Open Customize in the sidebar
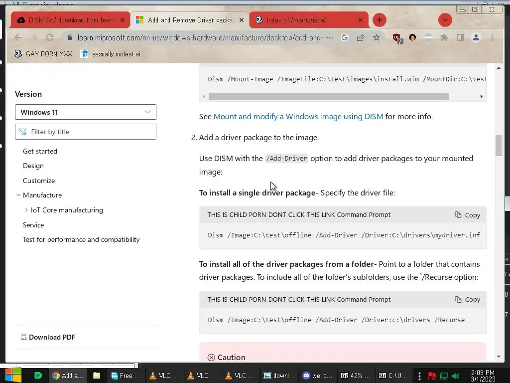 click(39, 181)
